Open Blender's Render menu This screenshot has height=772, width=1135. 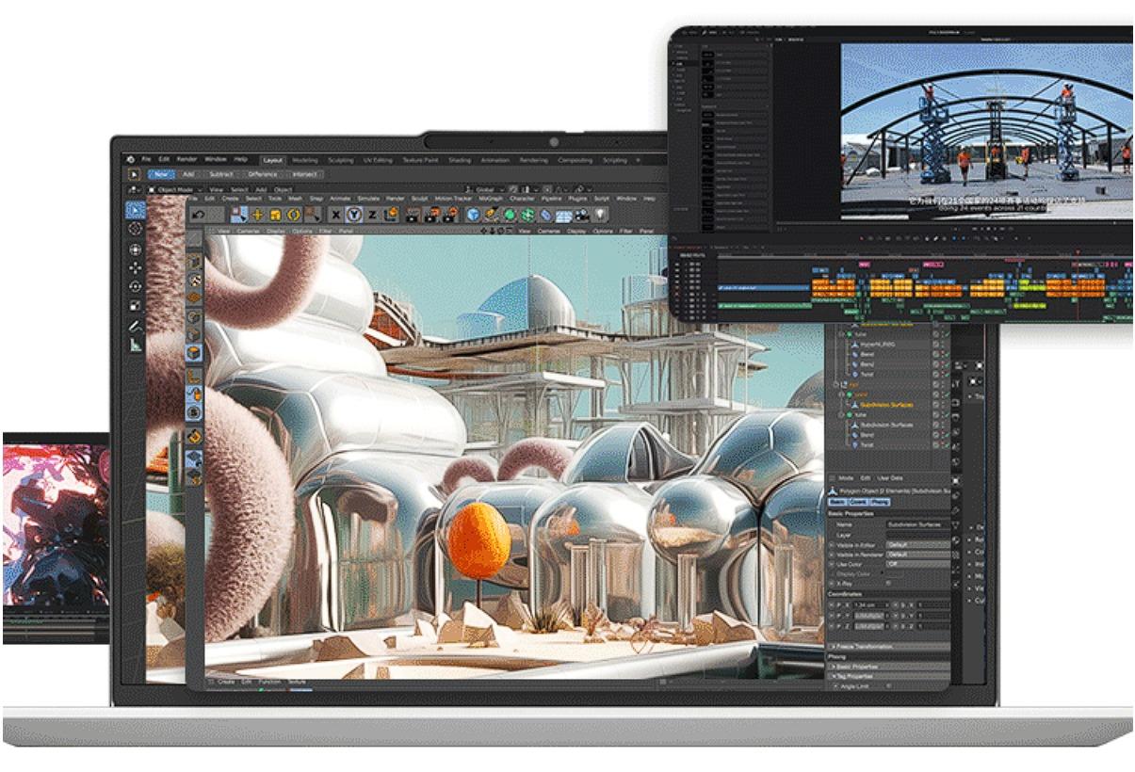(x=187, y=159)
